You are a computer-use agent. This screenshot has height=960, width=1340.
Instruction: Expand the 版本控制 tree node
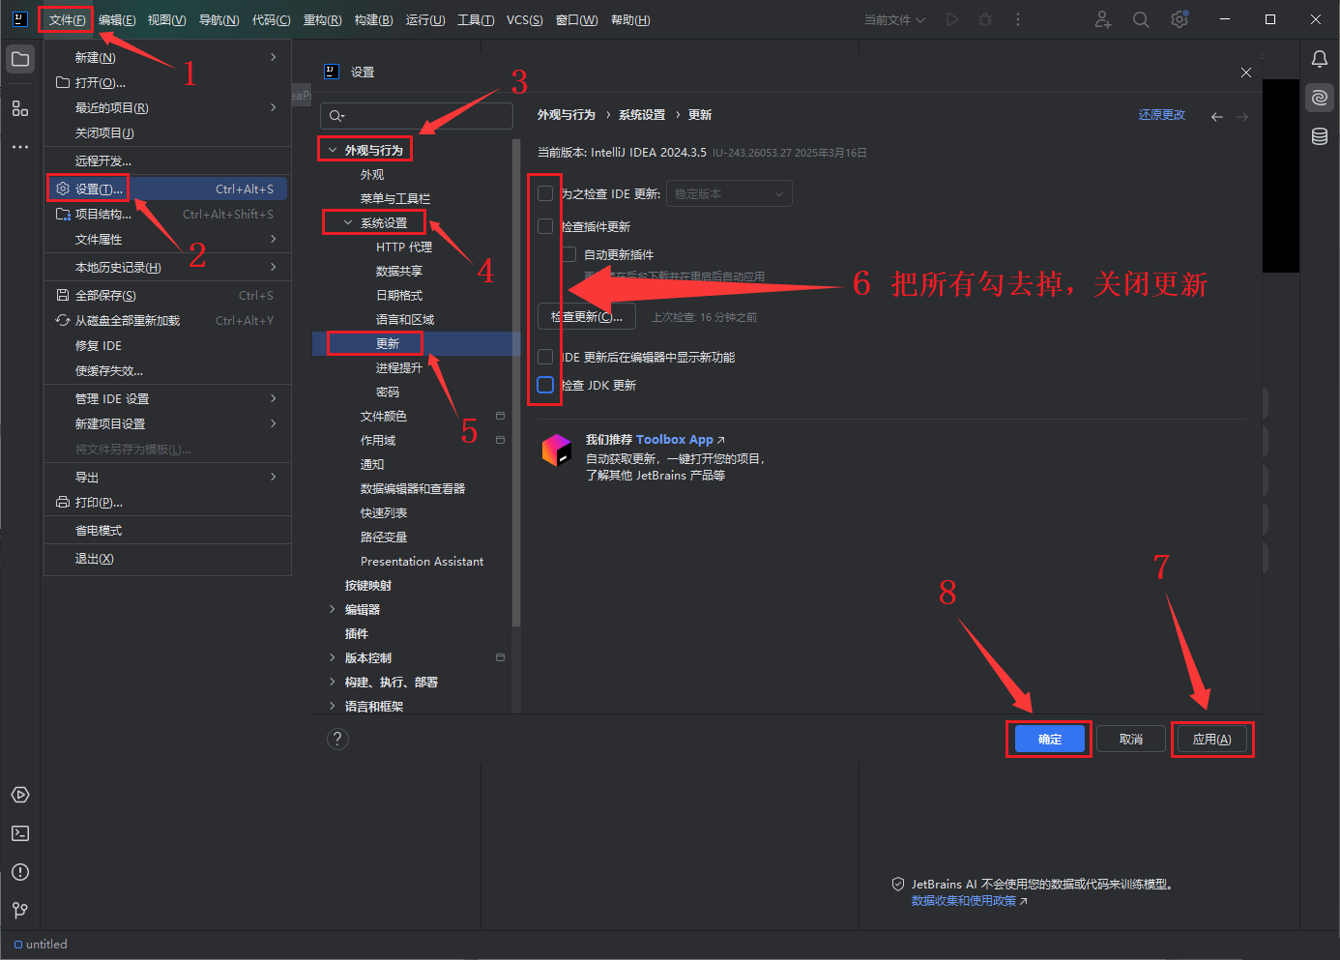click(333, 657)
